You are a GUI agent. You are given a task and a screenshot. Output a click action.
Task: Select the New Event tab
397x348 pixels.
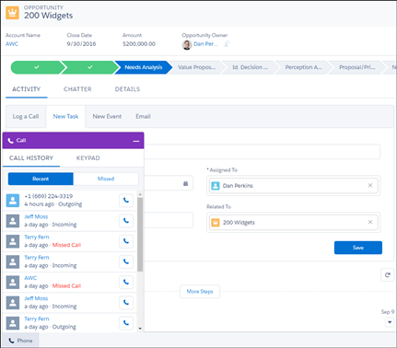pyautogui.click(x=107, y=117)
